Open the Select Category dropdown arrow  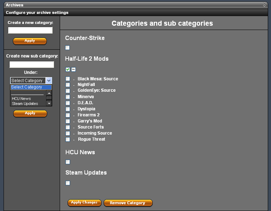point(49,80)
